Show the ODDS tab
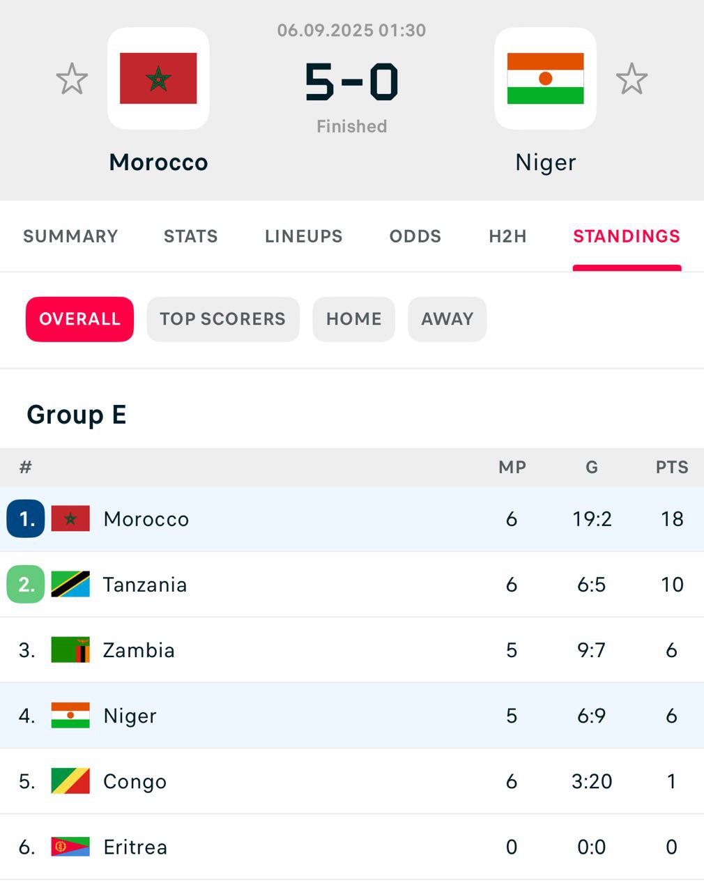The width and height of the screenshot is (704, 892). [415, 236]
